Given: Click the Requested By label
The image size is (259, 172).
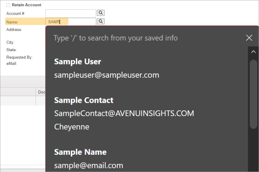Looking at the screenshot, I should (x=19, y=57).
